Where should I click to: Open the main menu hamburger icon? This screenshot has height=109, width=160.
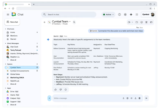click(x=8, y=15)
